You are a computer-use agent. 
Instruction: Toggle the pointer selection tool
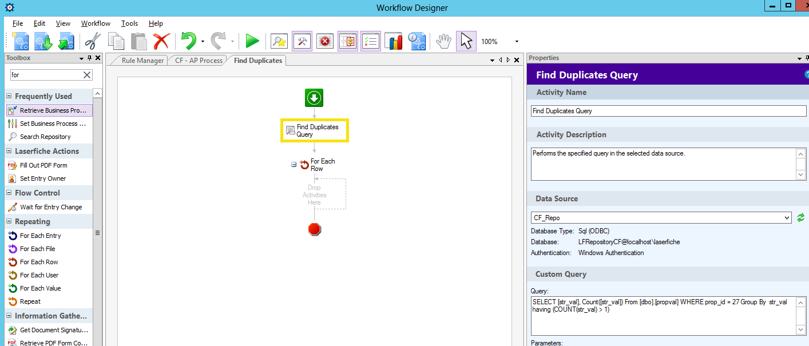point(466,41)
